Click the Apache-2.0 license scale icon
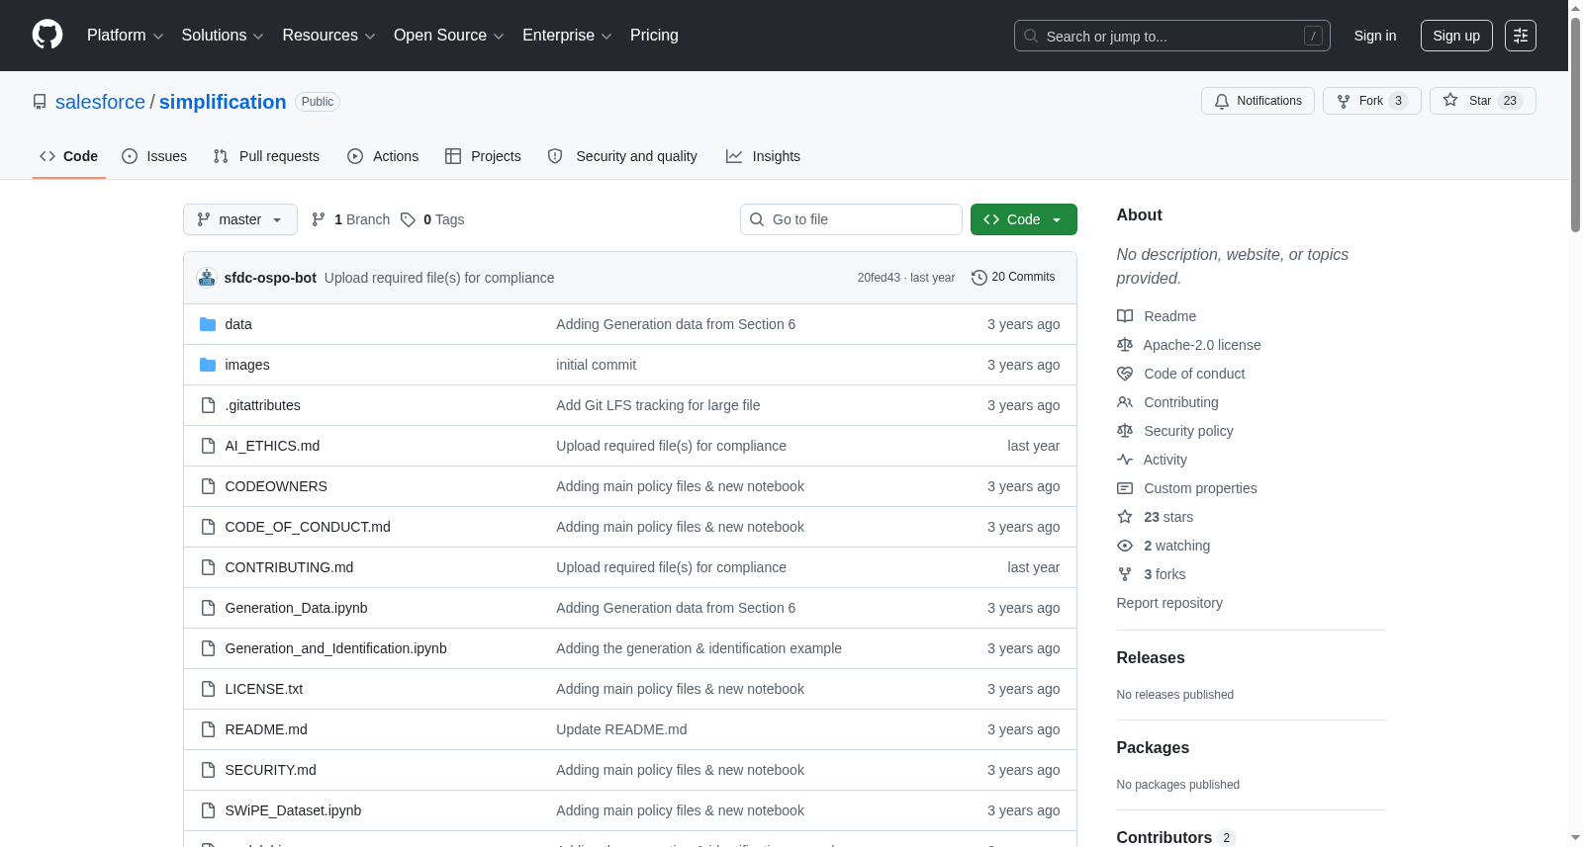Screen dimensions: 1583x847 point(1125,345)
